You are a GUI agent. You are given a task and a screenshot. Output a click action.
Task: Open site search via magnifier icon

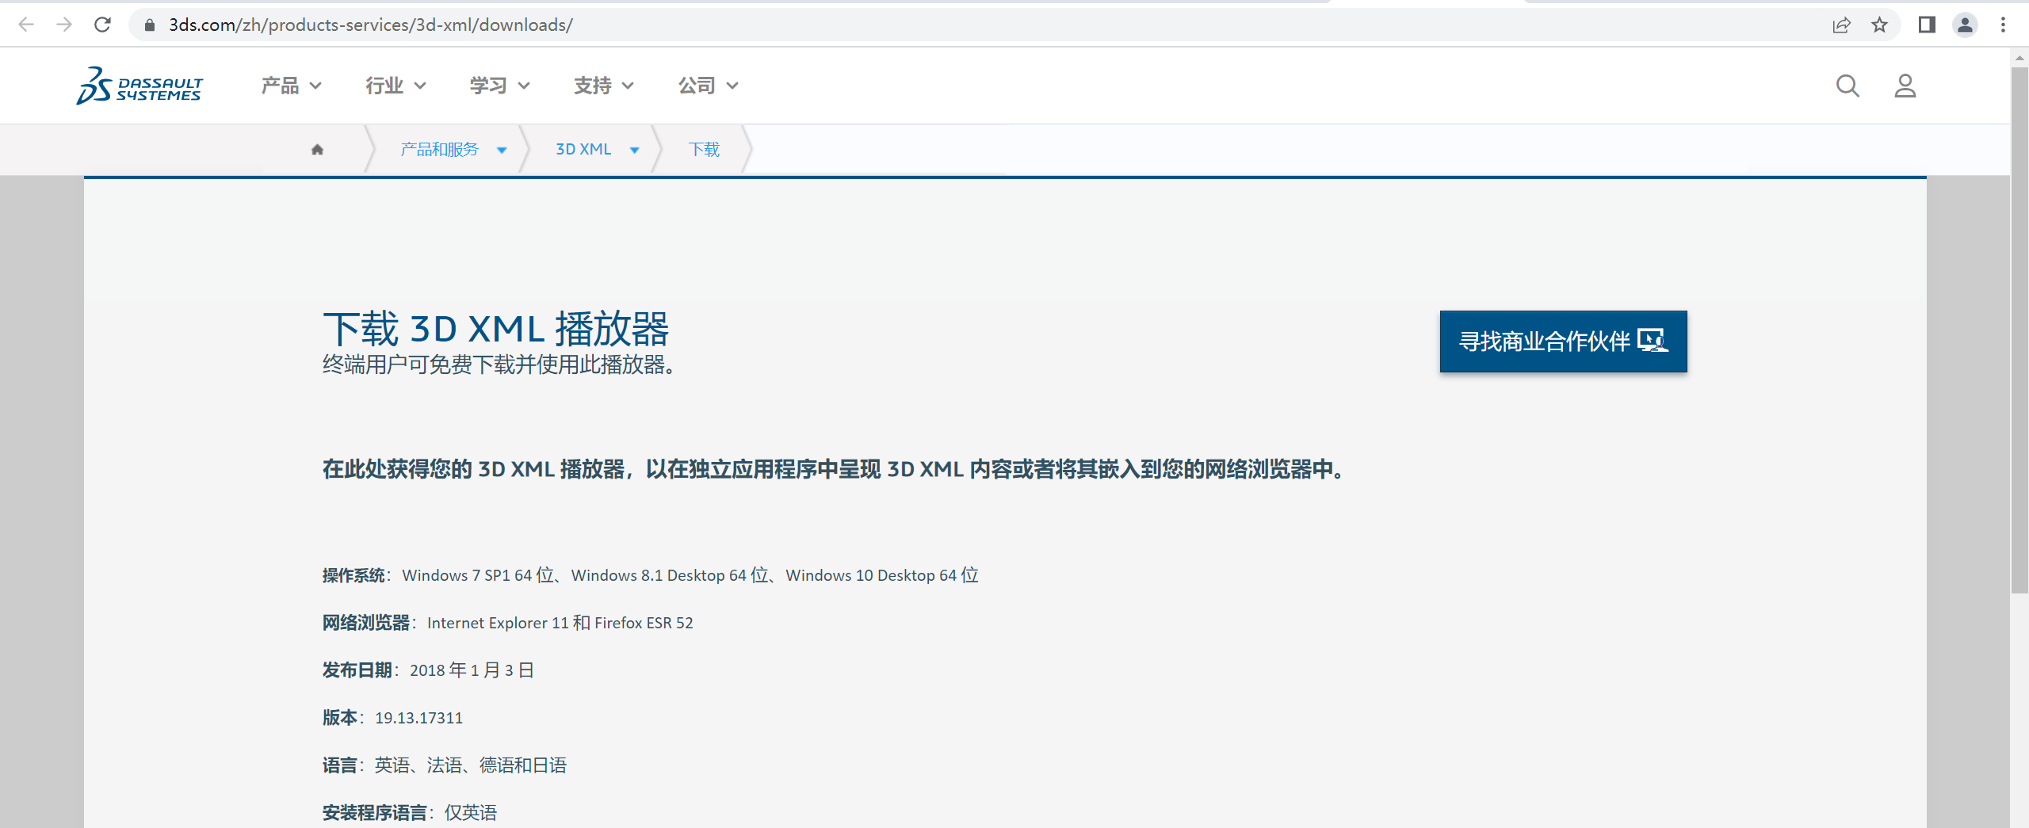(1847, 86)
